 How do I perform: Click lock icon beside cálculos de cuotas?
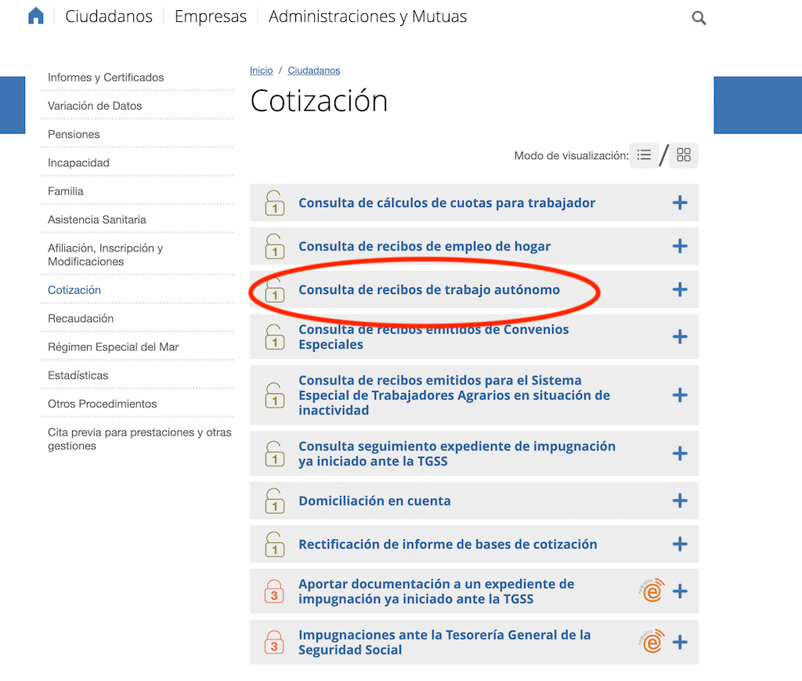[x=275, y=203]
